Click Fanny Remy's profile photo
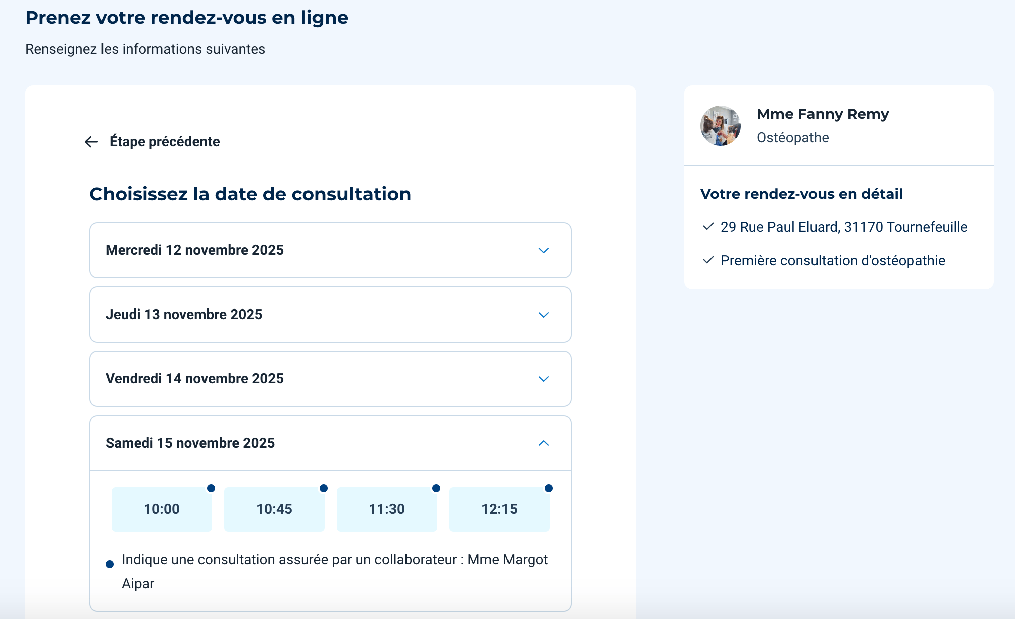The image size is (1015, 619). coord(720,126)
